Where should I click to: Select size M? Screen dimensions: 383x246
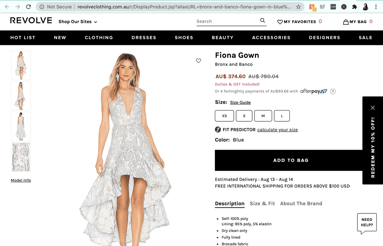point(263,116)
